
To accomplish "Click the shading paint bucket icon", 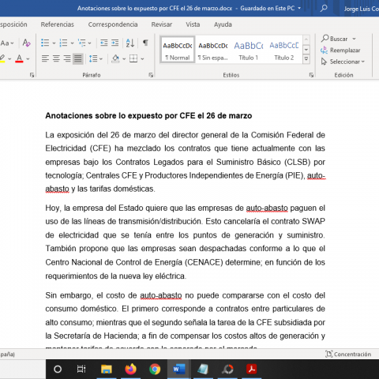I will pos(115,58).
